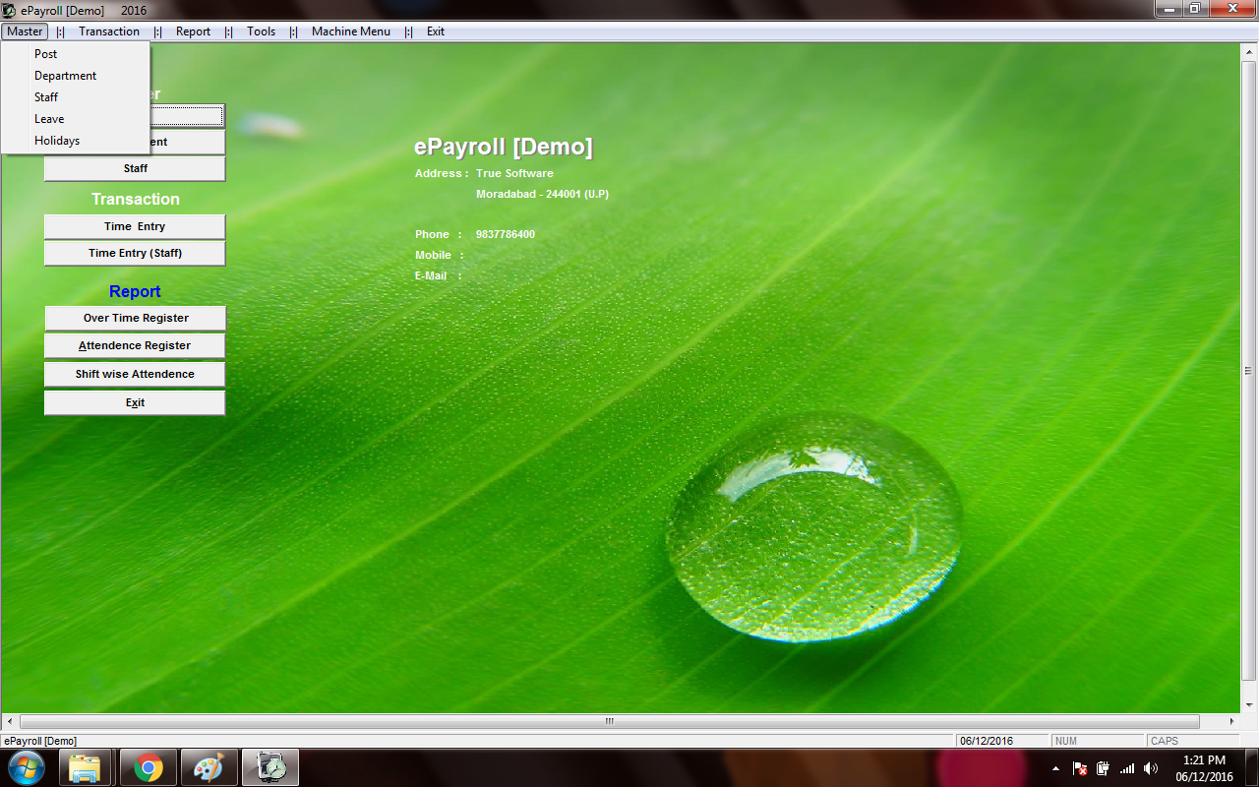Select Holidays in the Master dropdown
Screen dimensions: 1259x787
[76, 141]
